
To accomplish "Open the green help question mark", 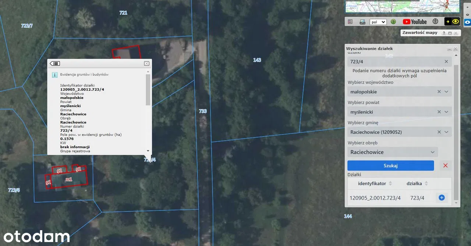I will pos(393,22).
